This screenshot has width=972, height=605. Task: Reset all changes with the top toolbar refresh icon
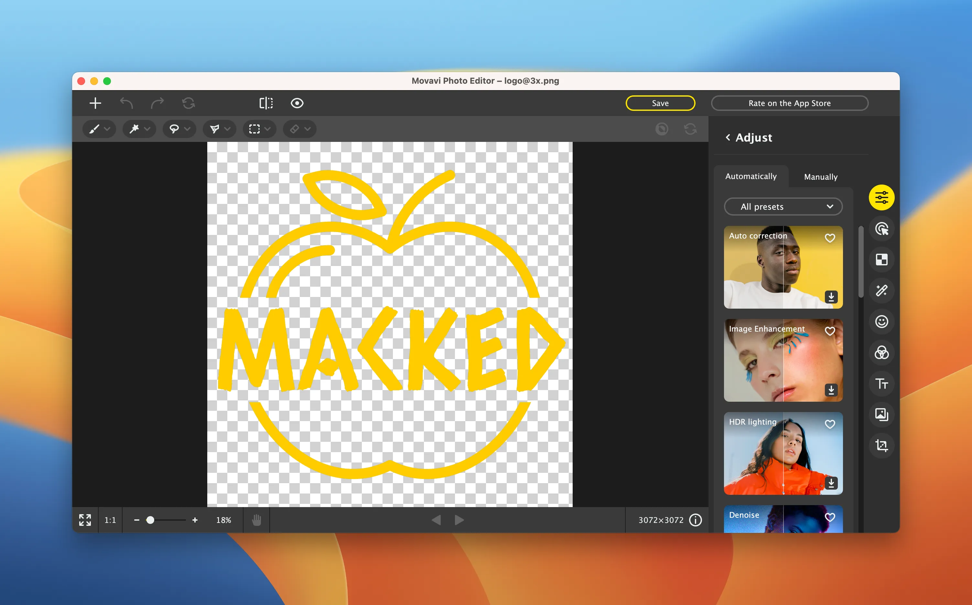click(189, 103)
